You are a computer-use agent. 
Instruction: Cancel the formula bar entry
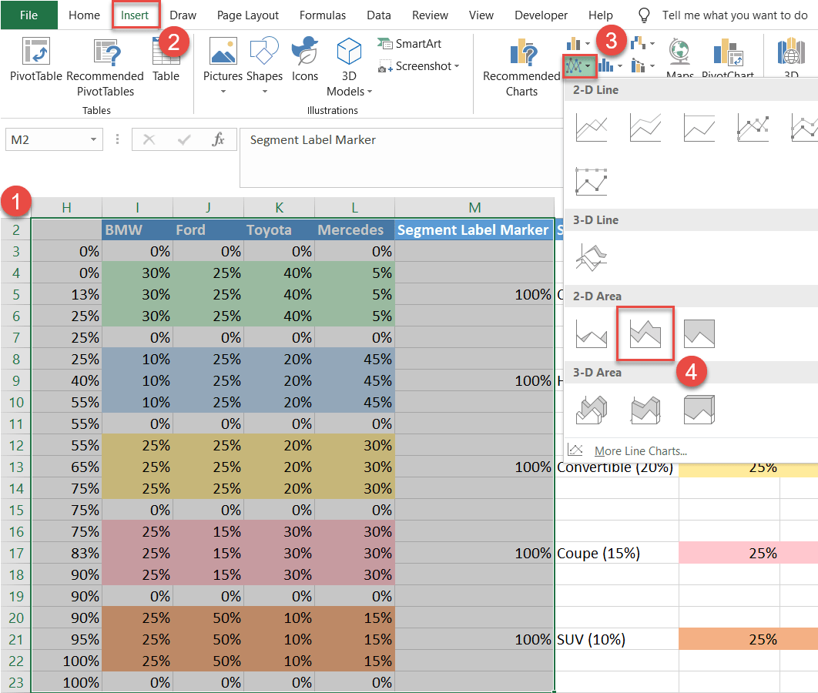[149, 139]
